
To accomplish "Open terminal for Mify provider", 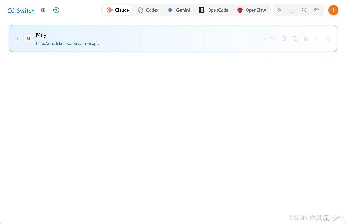I will click(x=318, y=38).
